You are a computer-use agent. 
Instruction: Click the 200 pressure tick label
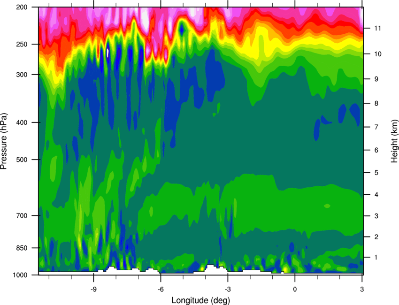[22, 7]
